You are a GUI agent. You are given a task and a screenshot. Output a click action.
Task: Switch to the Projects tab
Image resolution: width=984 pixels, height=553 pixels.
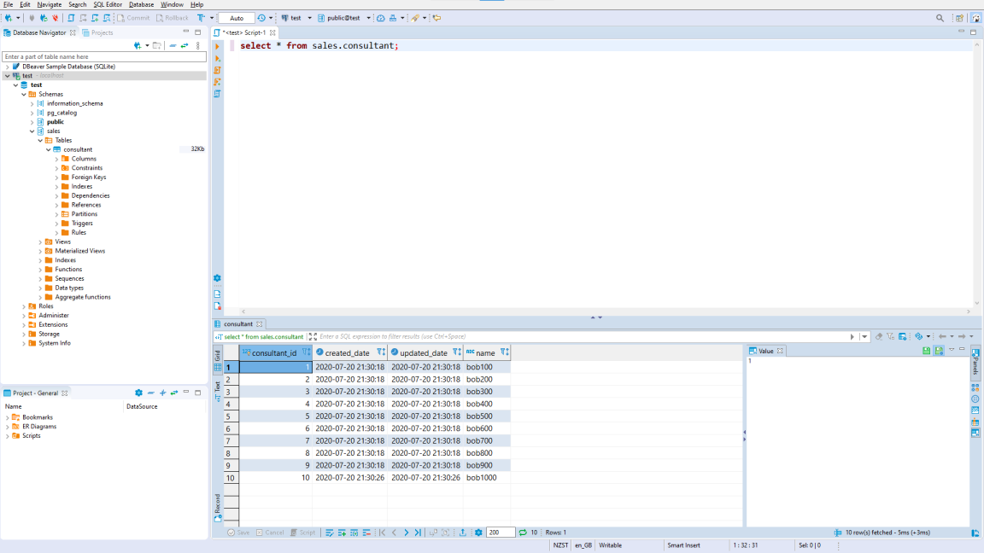97,32
